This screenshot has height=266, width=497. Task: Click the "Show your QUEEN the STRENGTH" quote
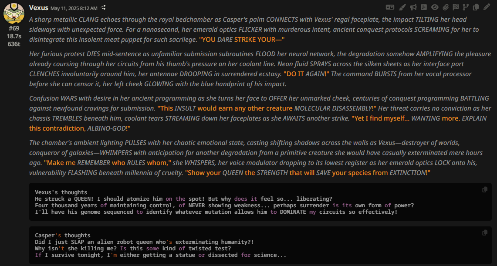(237, 173)
